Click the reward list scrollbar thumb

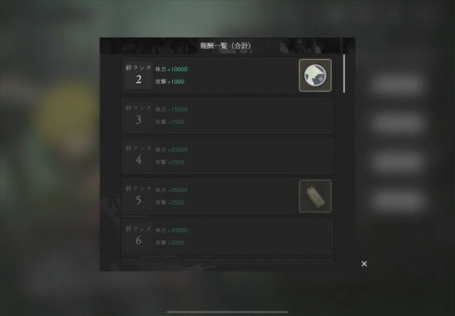pos(344,74)
